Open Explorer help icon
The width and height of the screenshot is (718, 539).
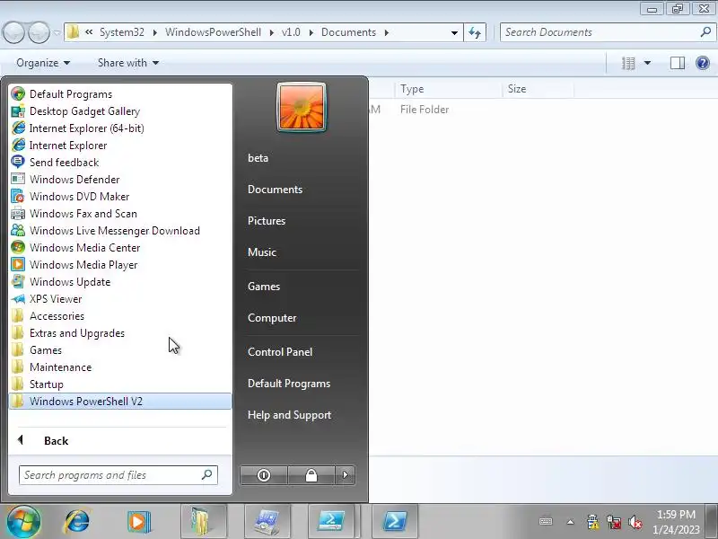(703, 63)
